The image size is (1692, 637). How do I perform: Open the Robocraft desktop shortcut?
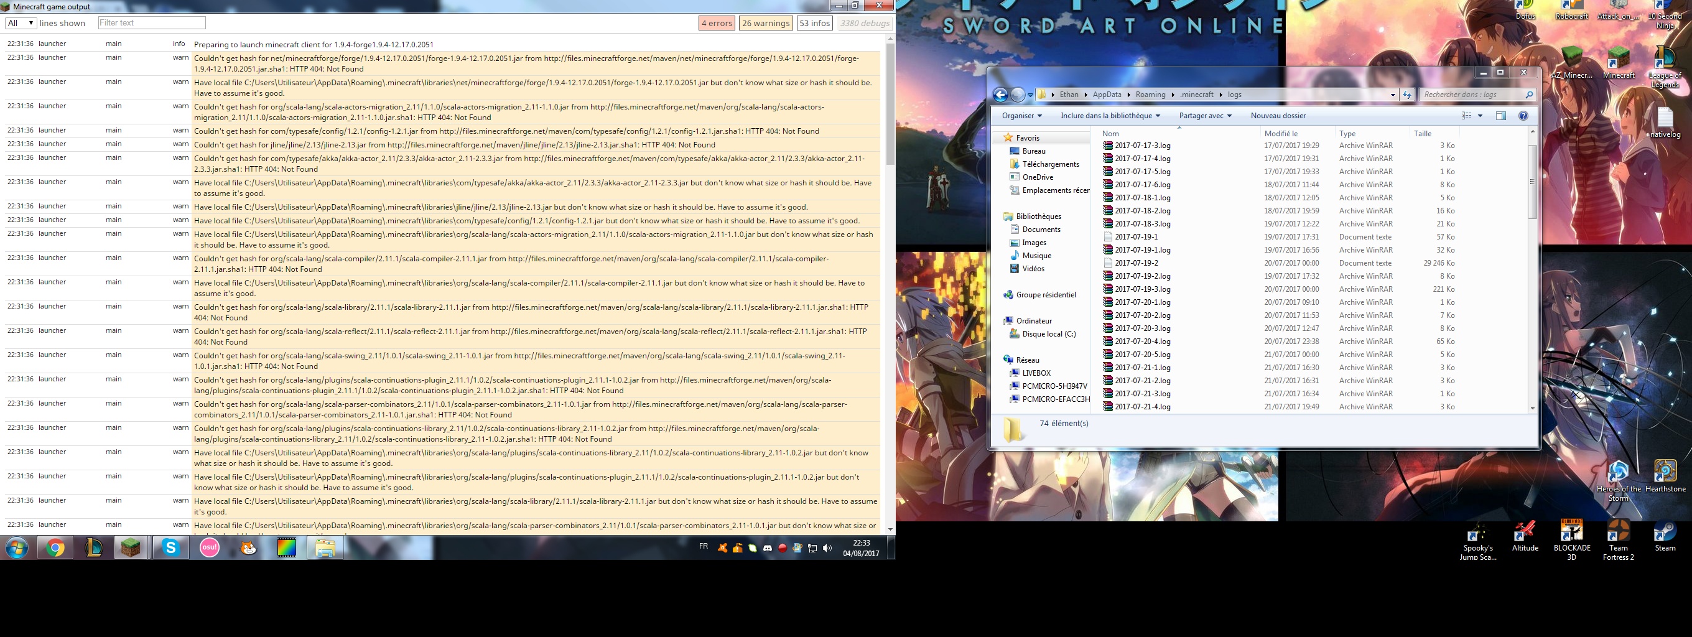[1572, 11]
